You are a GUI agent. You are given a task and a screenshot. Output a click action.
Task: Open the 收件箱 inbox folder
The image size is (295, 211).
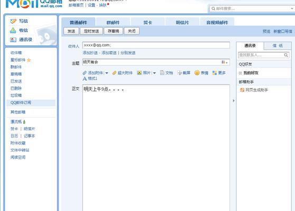(x=16, y=53)
